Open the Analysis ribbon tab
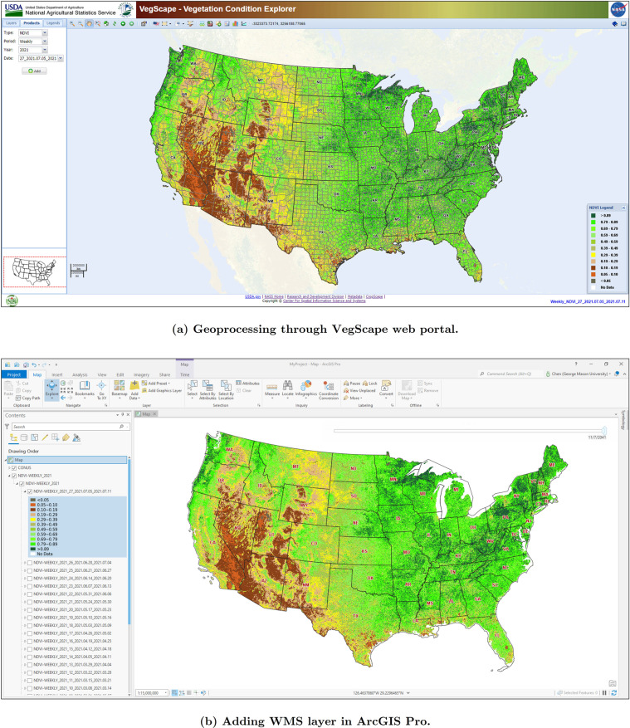Image resolution: width=630 pixels, height=728 pixels. [x=80, y=374]
